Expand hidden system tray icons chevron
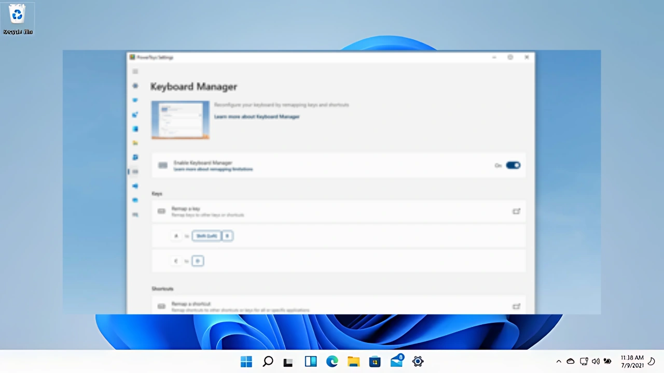 [558, 362]
